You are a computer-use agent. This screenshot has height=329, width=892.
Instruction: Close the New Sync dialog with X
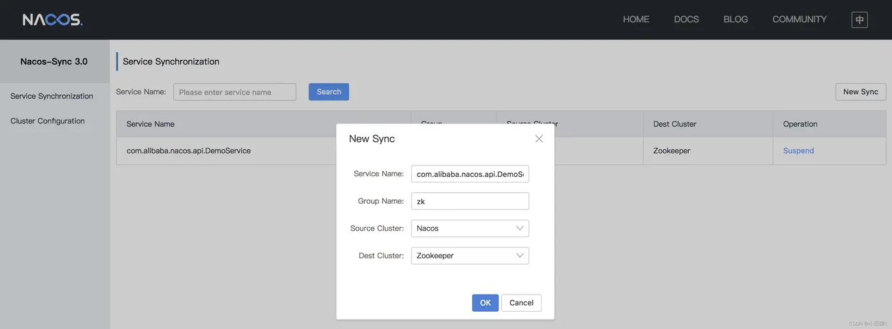pyautogui.click(x=539, y=139)
